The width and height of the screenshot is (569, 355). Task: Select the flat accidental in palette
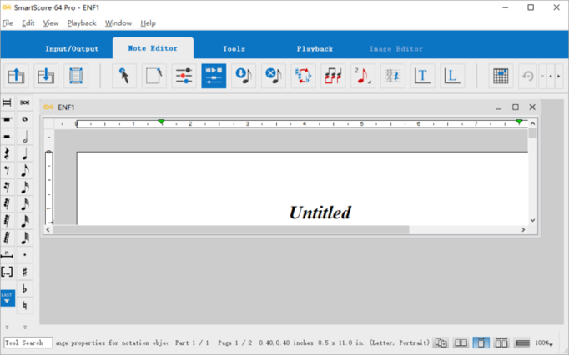click(x=24, y=289)
